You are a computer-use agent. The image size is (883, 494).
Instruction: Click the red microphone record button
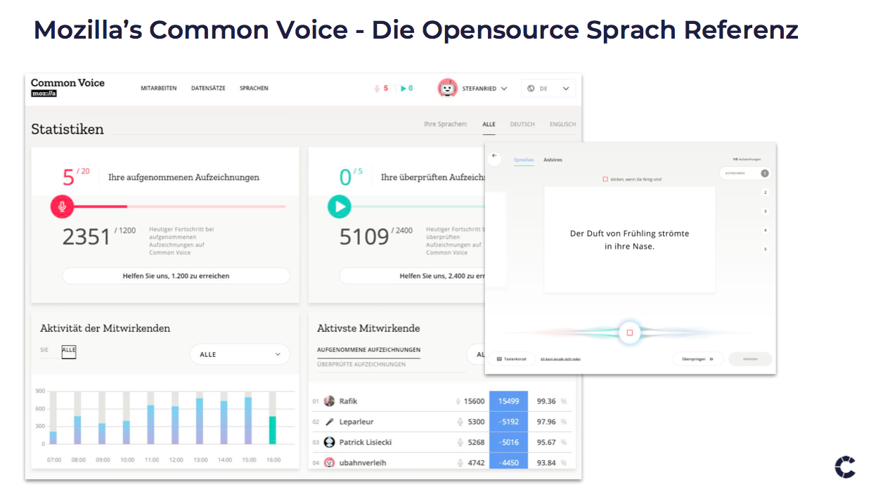62,207
